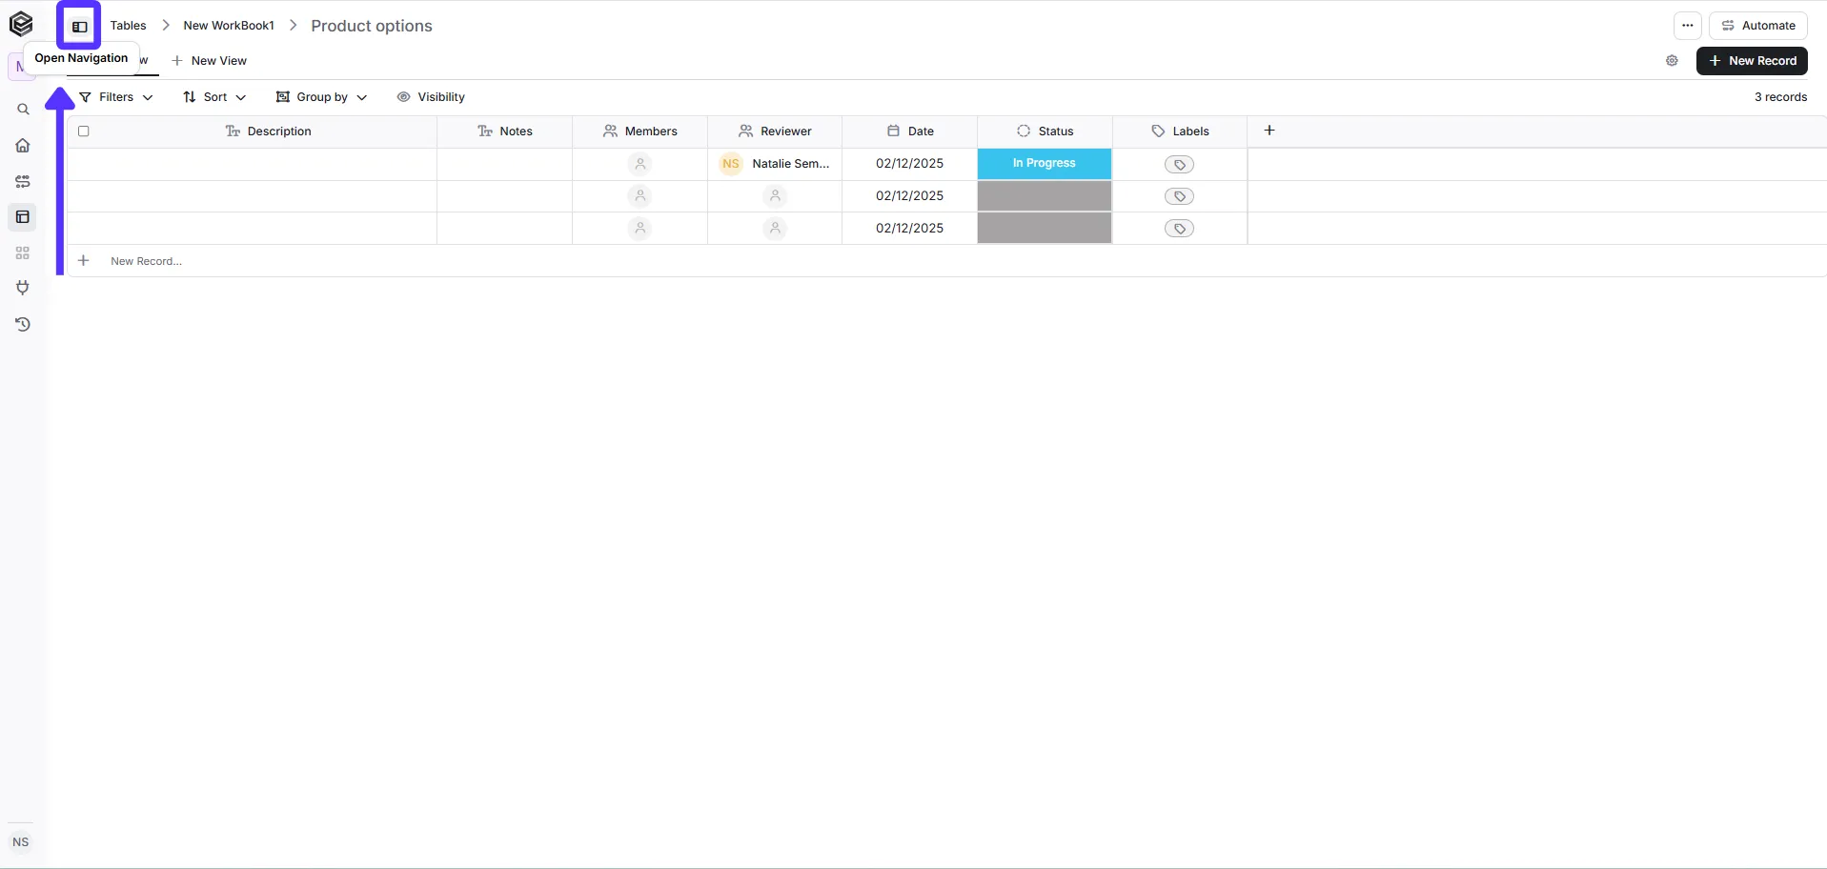Screen dimensions: 1827x869
Task: Click the labels tag in second row
Action: [x=1180, y=196]
